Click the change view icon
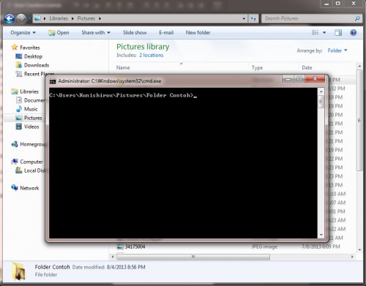Viewport: 366px width, 286px height. click(315, 32)
